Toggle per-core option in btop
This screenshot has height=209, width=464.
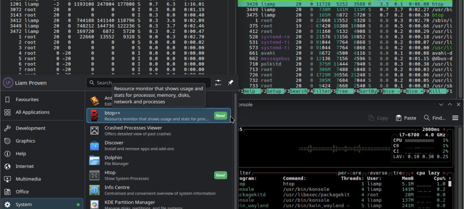click(350, 173)
